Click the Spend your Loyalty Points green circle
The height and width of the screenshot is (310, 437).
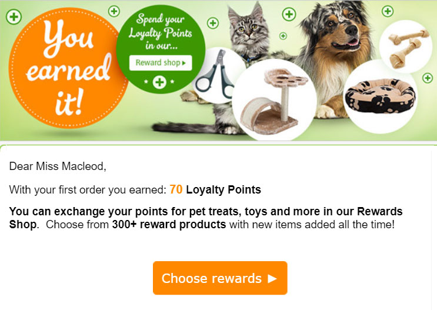[161, 49]
